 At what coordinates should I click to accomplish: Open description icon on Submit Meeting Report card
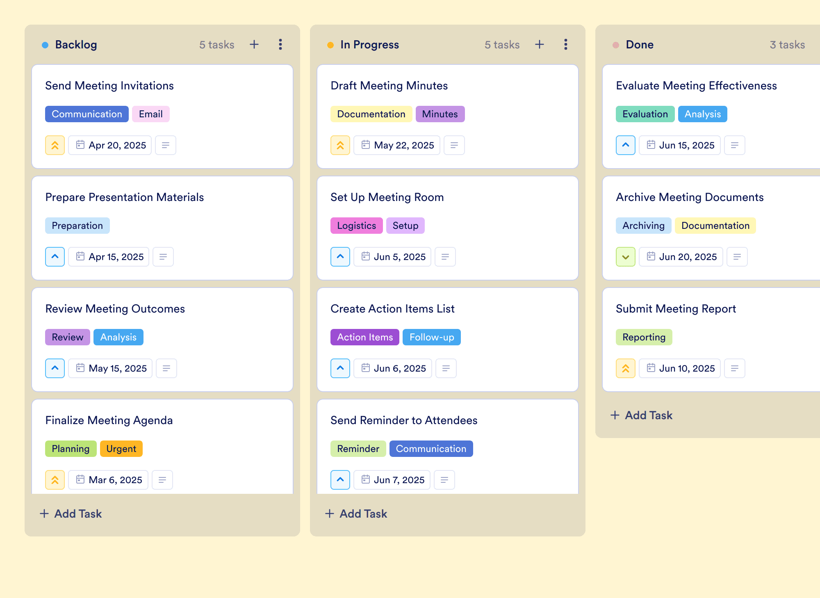(x=735, y=368)
